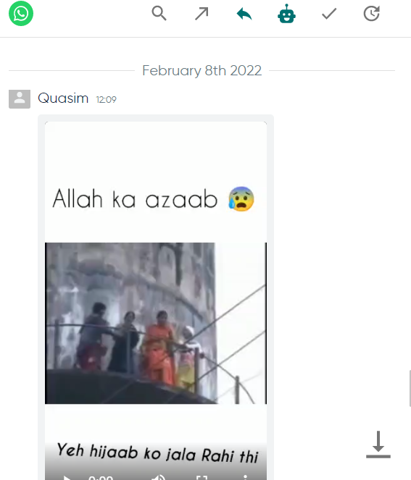
Task: Snooze conversation using the clock icon
Action: pyautogui.click(x=371, y=14)
